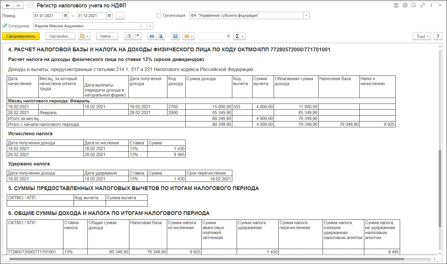Open Настройки... report settings
Viewport: 447px width, 264px height.
[60, 36]
